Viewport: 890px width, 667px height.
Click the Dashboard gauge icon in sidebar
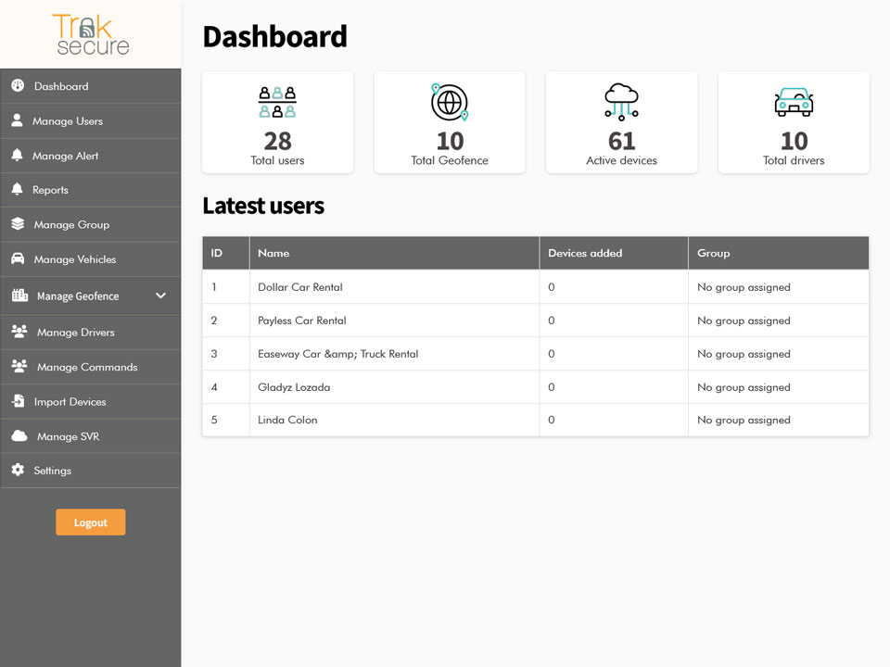(x=18, y=86)
